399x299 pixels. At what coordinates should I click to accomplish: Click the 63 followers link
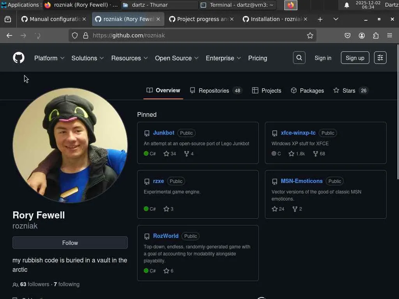click(x=35, y=284)
